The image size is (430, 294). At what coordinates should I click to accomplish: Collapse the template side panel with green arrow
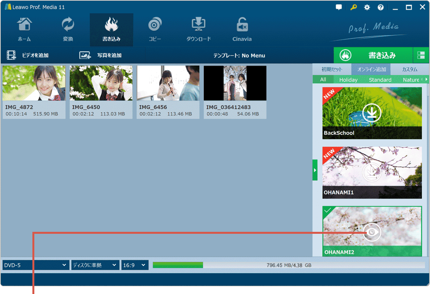tap(315, 170)
